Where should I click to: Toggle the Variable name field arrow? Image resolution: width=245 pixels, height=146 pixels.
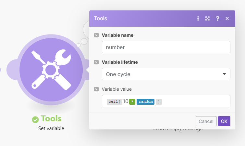pyautogui.click(x=96, y=35)
